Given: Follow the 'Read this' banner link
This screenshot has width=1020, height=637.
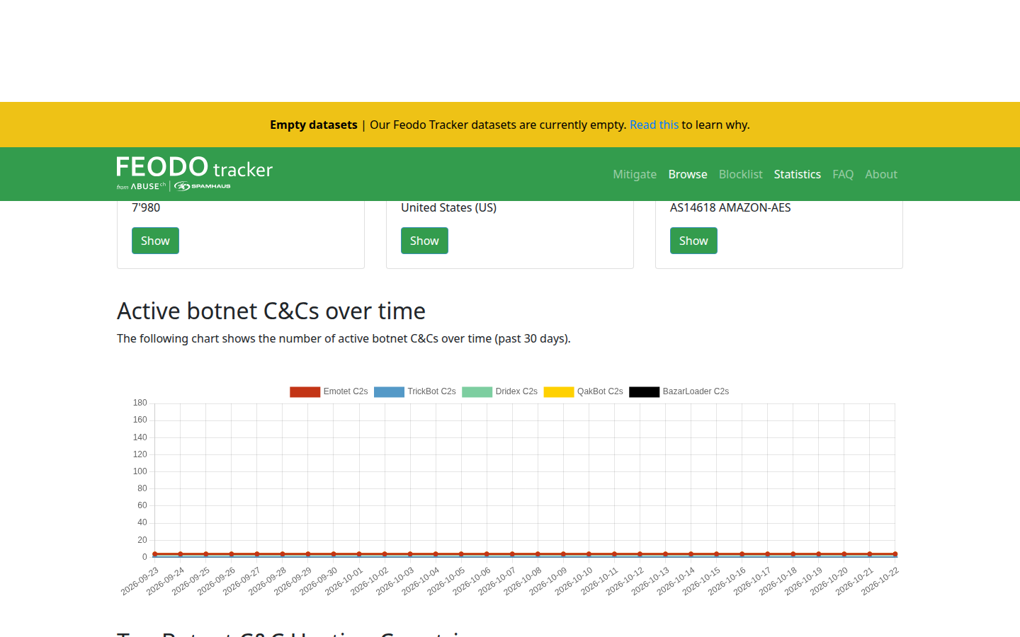Looking at the screenshot, I should point(654,125).
